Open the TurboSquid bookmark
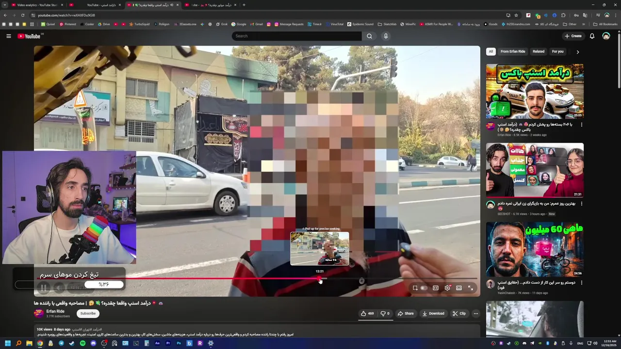Viewport: 621px width, 349px height. tap(139, 24)
